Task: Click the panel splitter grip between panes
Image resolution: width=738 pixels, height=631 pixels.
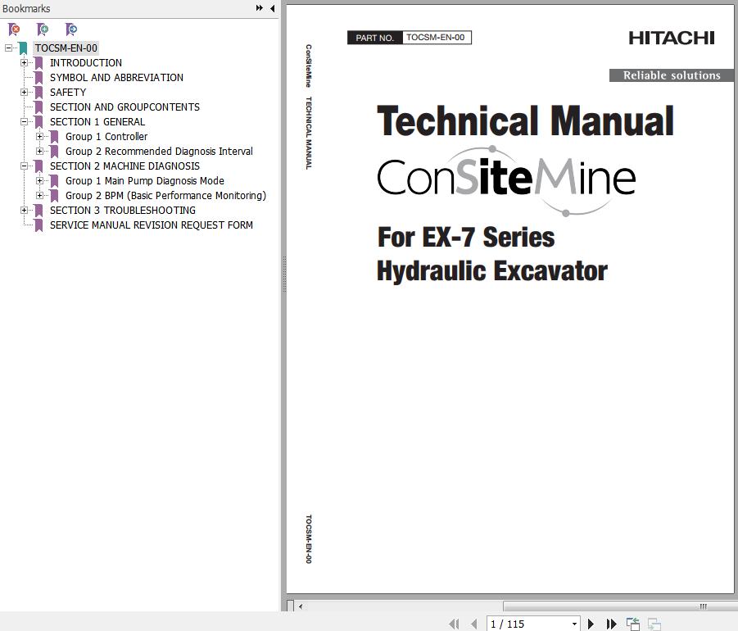Action: tap(284, 275)
